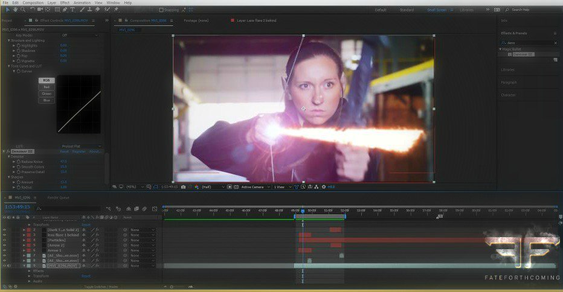Click the timeline current time indicator

point(303,211)
